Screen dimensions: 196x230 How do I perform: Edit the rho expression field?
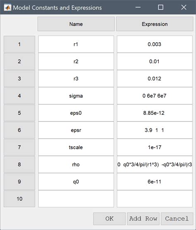tap(155, 165)
